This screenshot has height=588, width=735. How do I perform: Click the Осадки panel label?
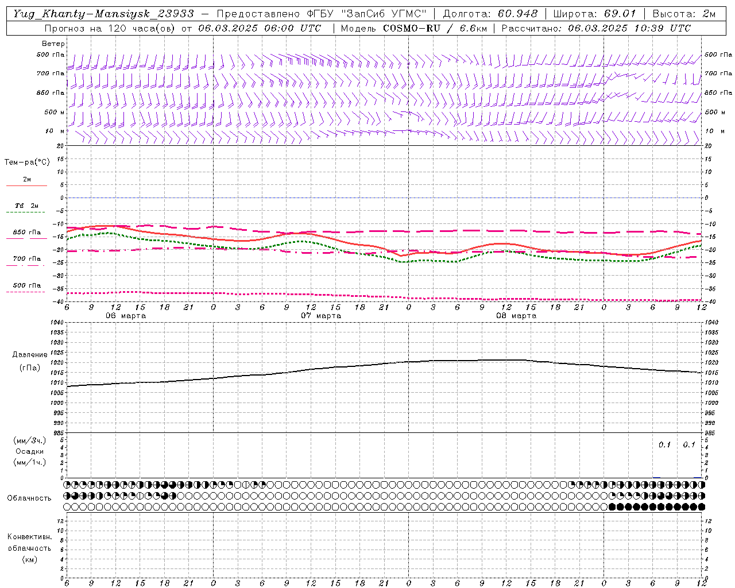point(29,451)
